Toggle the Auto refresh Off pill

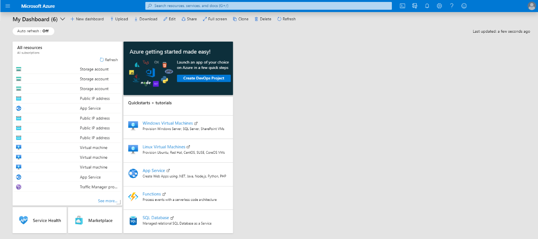(x=33, y=31)
